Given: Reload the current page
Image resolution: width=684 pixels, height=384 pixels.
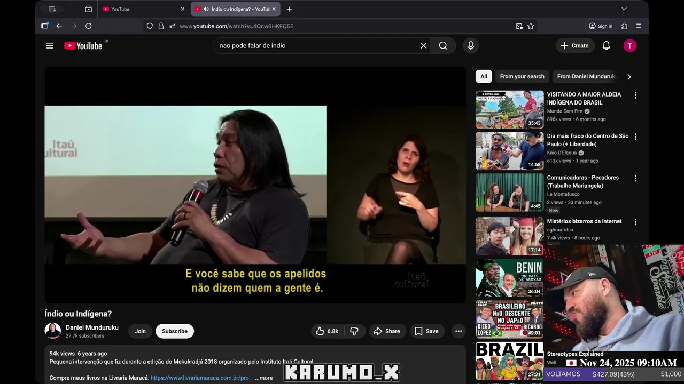Looking at the screenshot, I should (89, 26).
